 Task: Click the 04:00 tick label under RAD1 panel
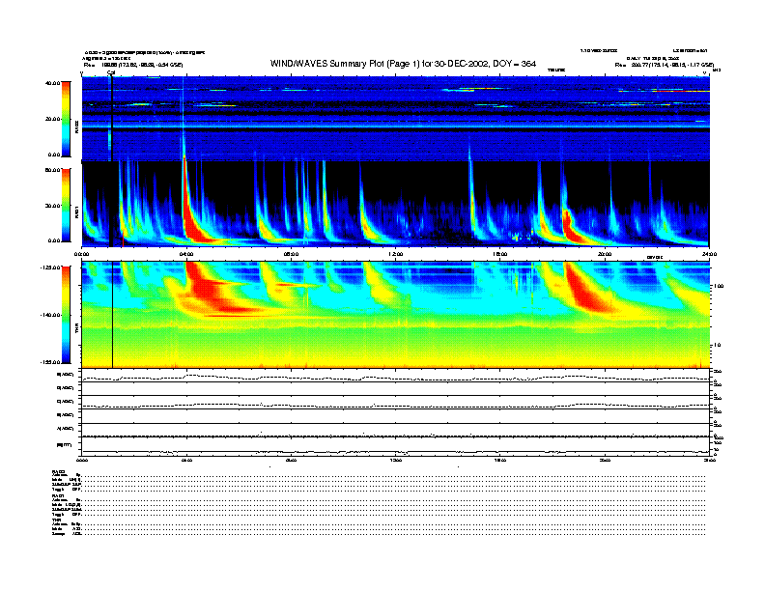tap(186, 254)
